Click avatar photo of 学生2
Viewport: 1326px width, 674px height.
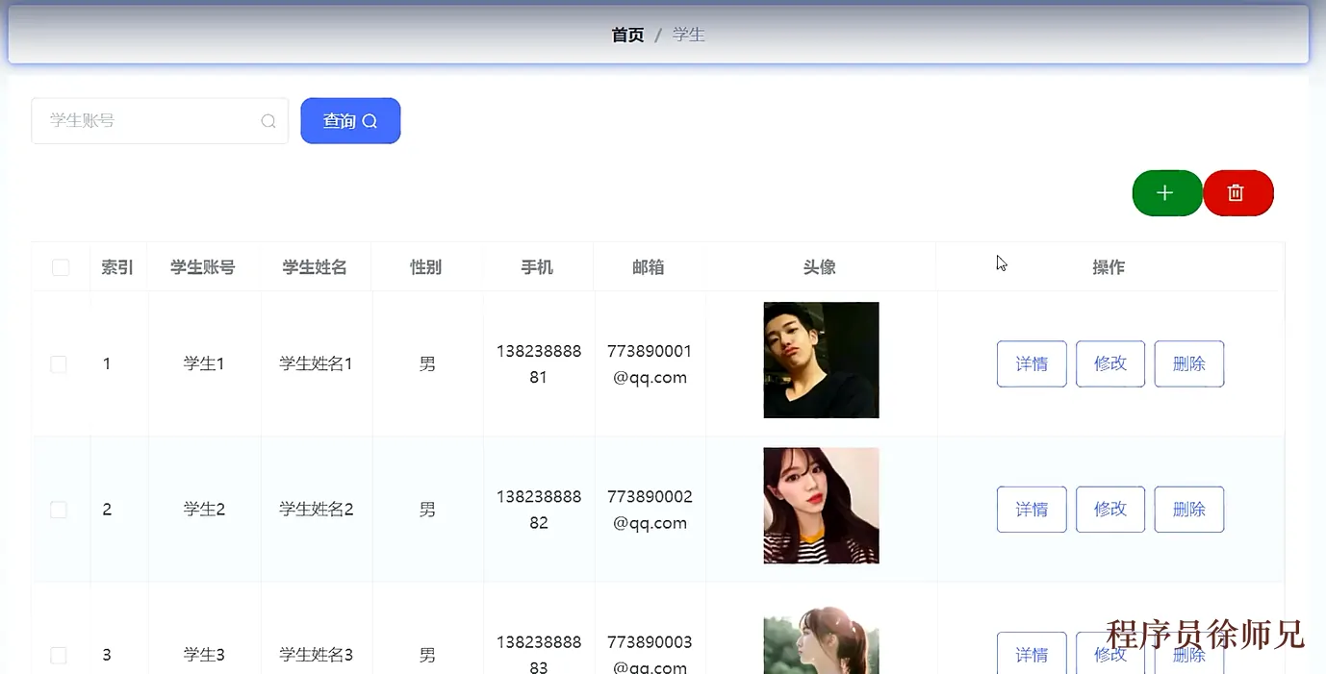tap(821, 506)
